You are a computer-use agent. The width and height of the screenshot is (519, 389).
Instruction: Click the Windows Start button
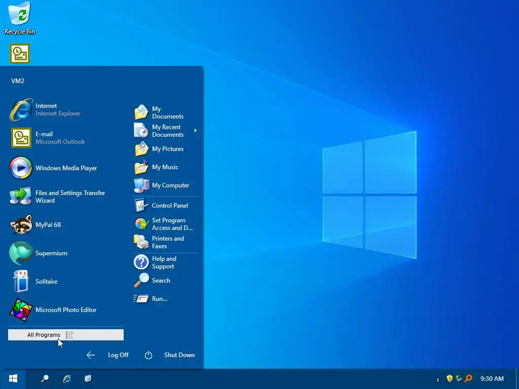pos(13,379)
